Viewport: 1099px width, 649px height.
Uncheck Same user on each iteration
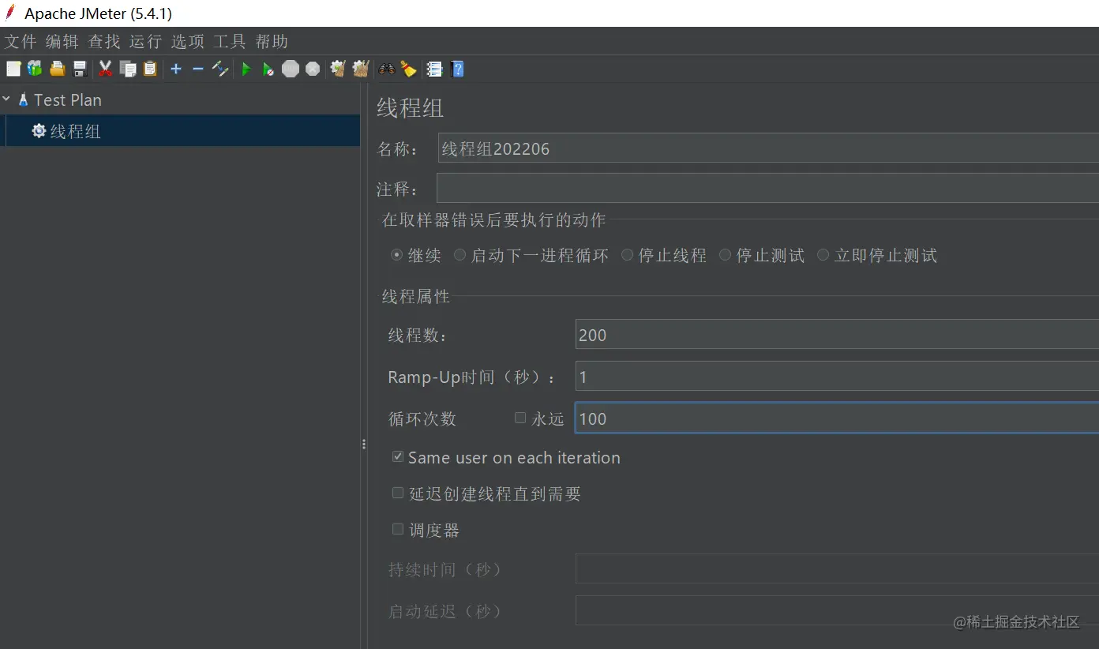[398, 456]
